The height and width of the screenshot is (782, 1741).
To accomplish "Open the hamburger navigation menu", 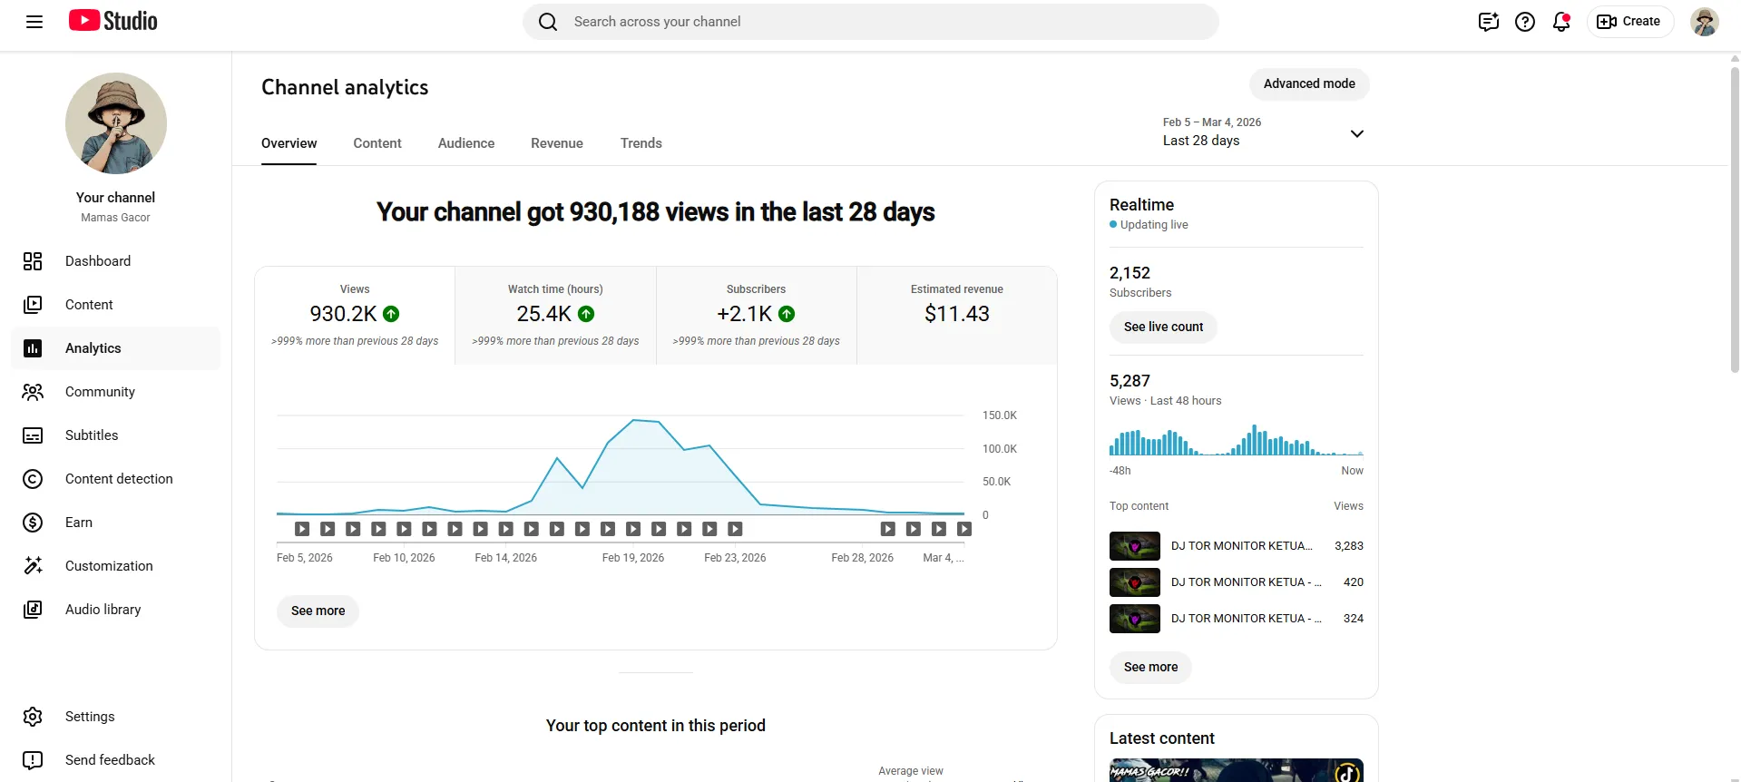I will pos(34,22).
